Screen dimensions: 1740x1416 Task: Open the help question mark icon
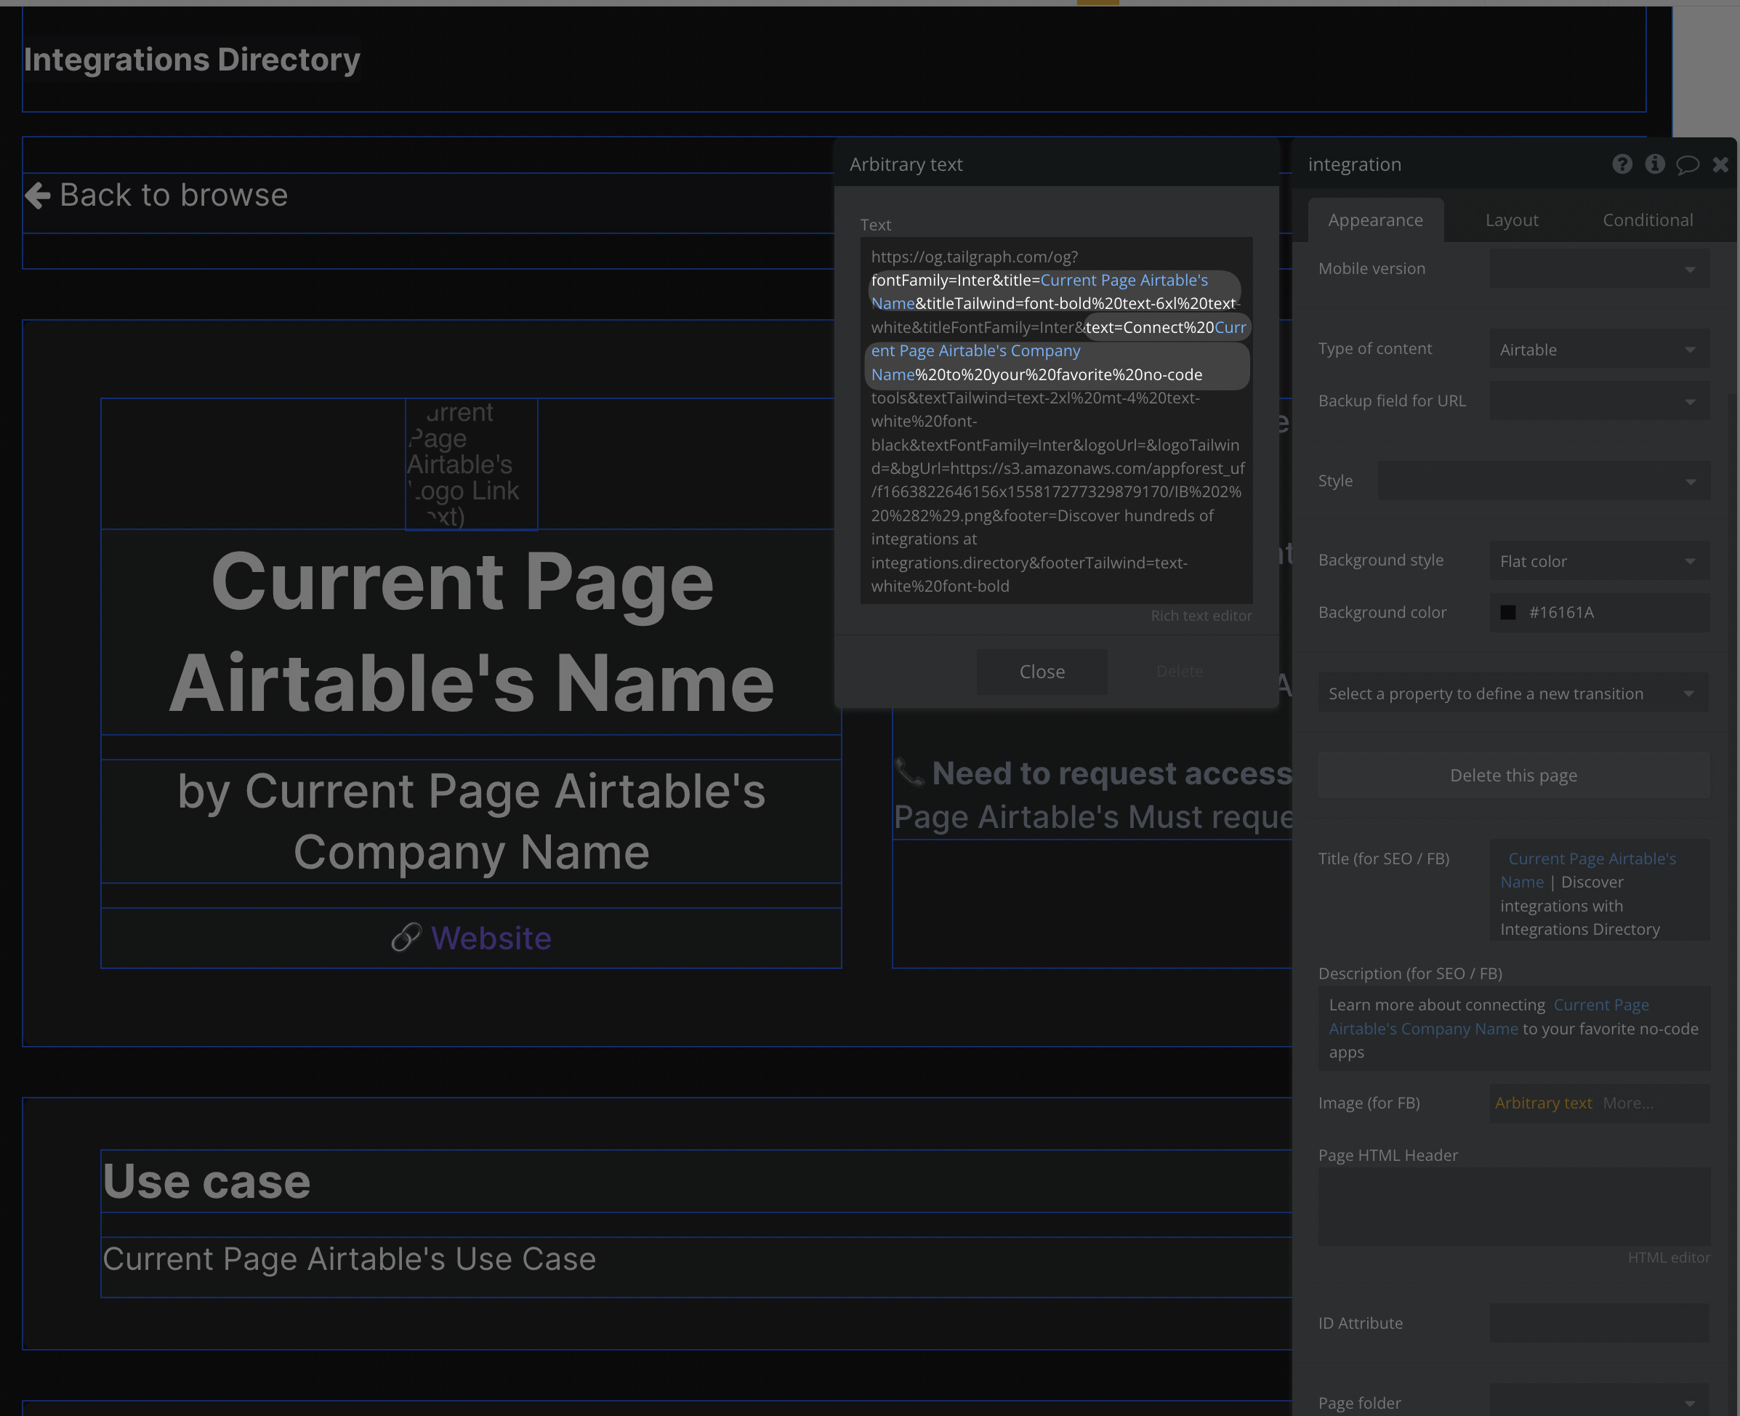[1622, 164]
